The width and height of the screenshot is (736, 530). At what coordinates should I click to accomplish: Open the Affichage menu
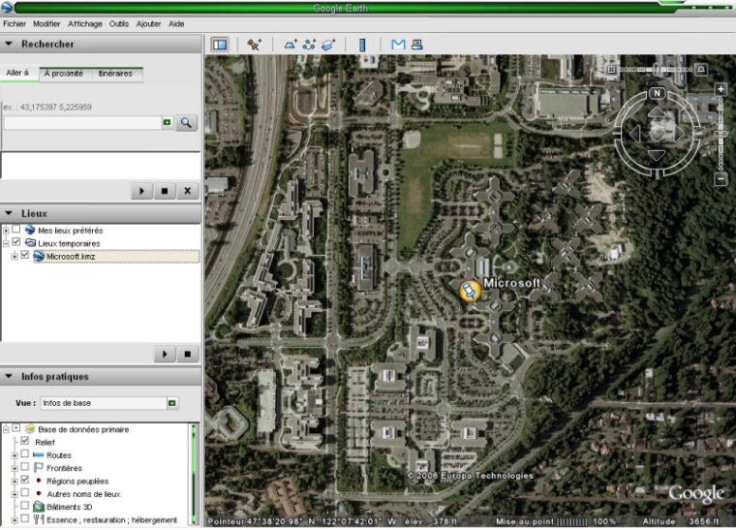coord(85,23)
